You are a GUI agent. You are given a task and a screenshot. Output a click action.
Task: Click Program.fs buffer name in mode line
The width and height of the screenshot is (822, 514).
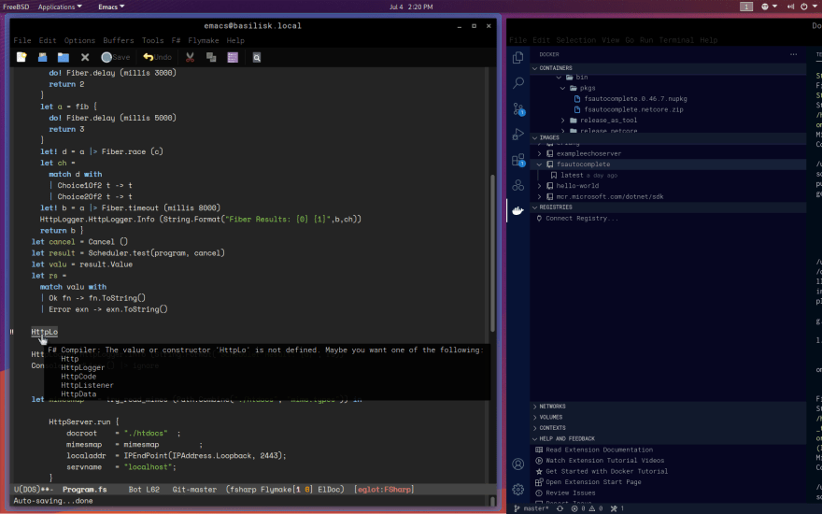84,490
